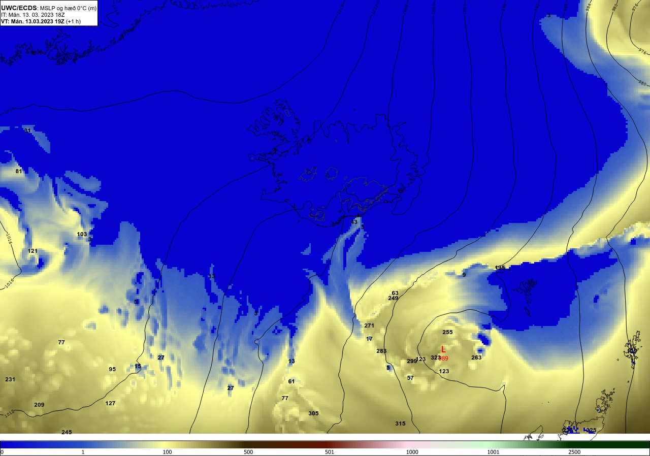Click the map value 195
This screenshot has height=456, width=650.
[500, 268]
